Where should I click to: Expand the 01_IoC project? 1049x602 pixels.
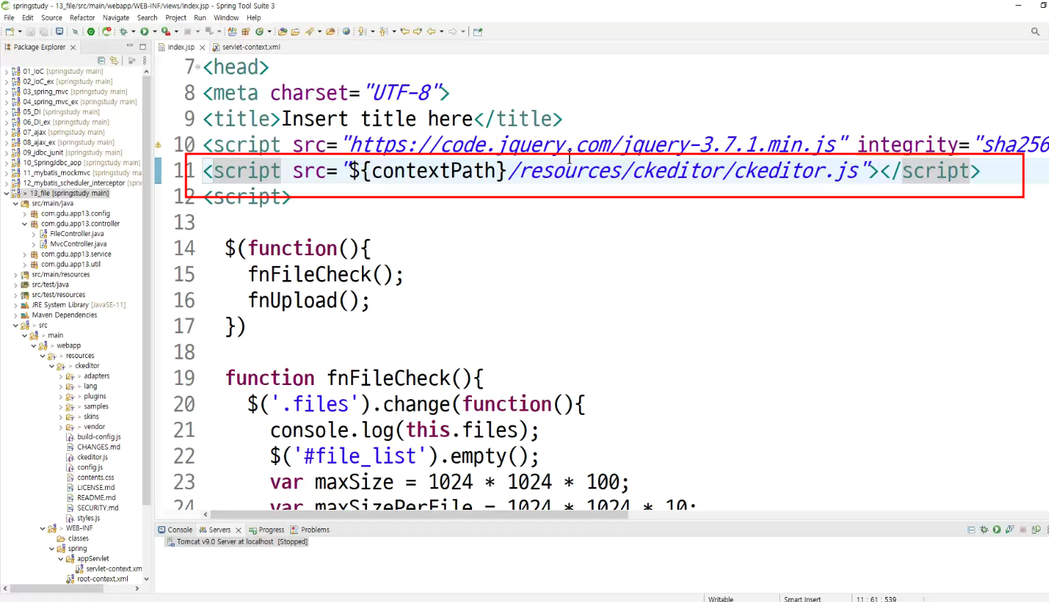click(6, 72)
